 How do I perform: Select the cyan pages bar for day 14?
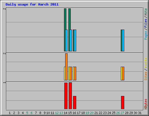(66, 40)
